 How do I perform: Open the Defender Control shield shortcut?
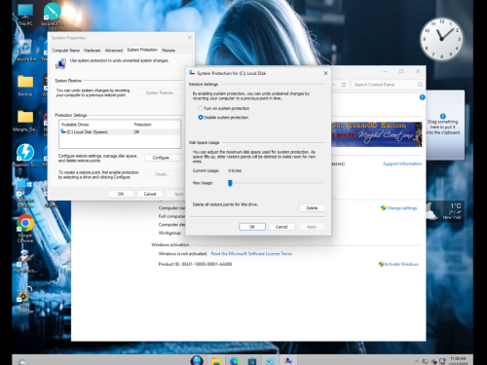click(25, 194)
